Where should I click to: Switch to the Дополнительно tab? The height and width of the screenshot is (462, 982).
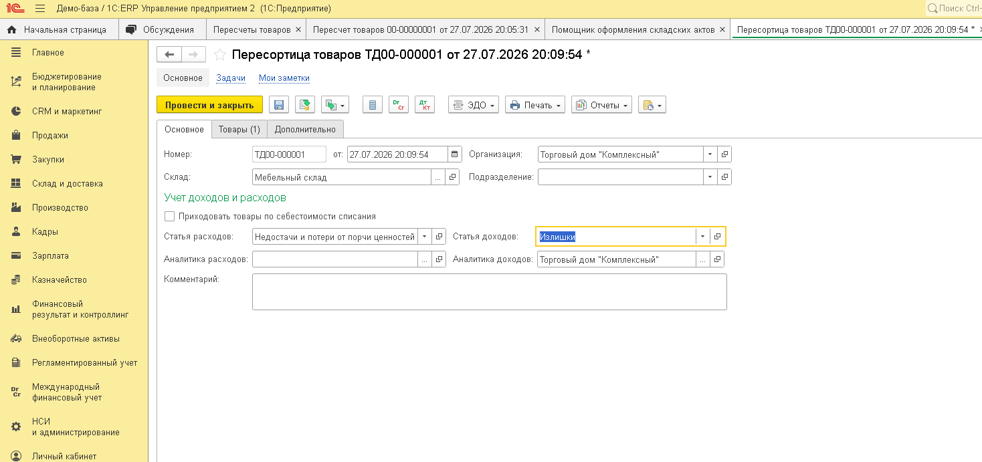point(306,129)
